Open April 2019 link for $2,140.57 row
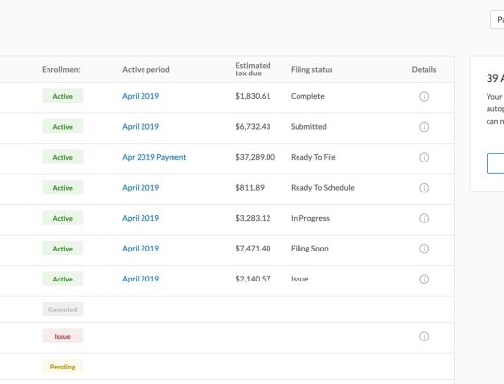The width and height of the screenshot is (504, 384). pos(141,279)
